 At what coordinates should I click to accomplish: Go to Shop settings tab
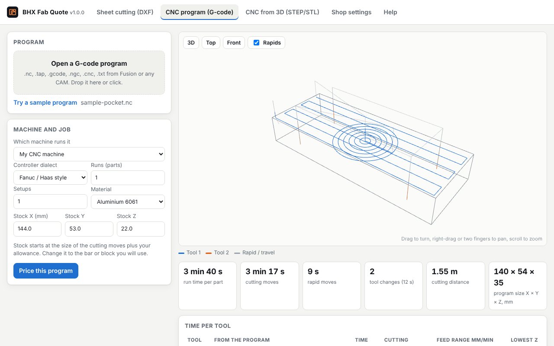[x=351, y=12]
